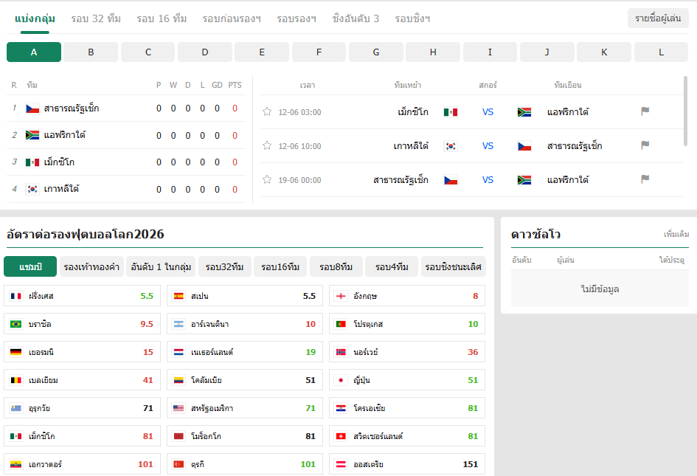Screen dimensions: 697x476
Task: Click South Korea flag in standings row 4
Action: coord(32,189)
